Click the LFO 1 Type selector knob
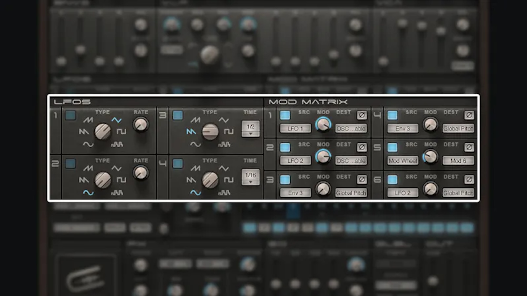Image resolution: width=527 pixels, height=296 pixels. 103,132
